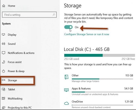Click the Home house icon
This screenshot has width=136, height=110.
coord(4,6)
